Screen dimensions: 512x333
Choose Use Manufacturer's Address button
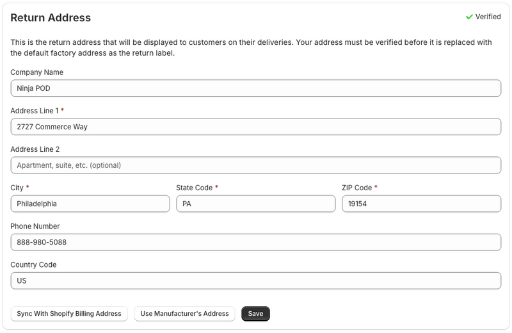coord(184,314)
